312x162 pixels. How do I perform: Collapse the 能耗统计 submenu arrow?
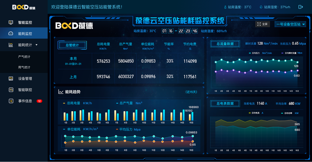tap(36, 45)
